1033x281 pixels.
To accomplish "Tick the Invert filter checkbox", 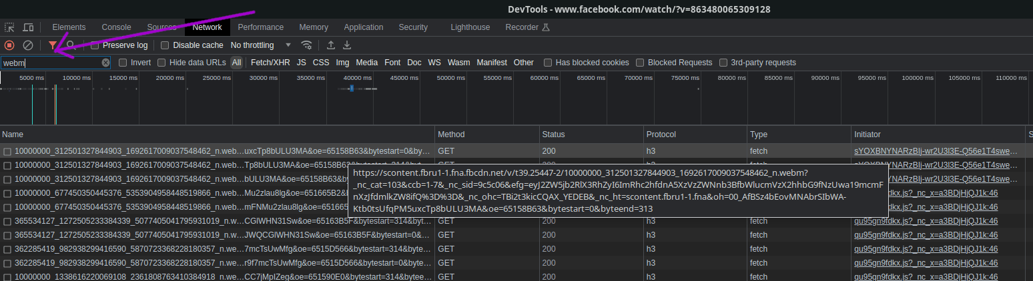I will [123, 63].
